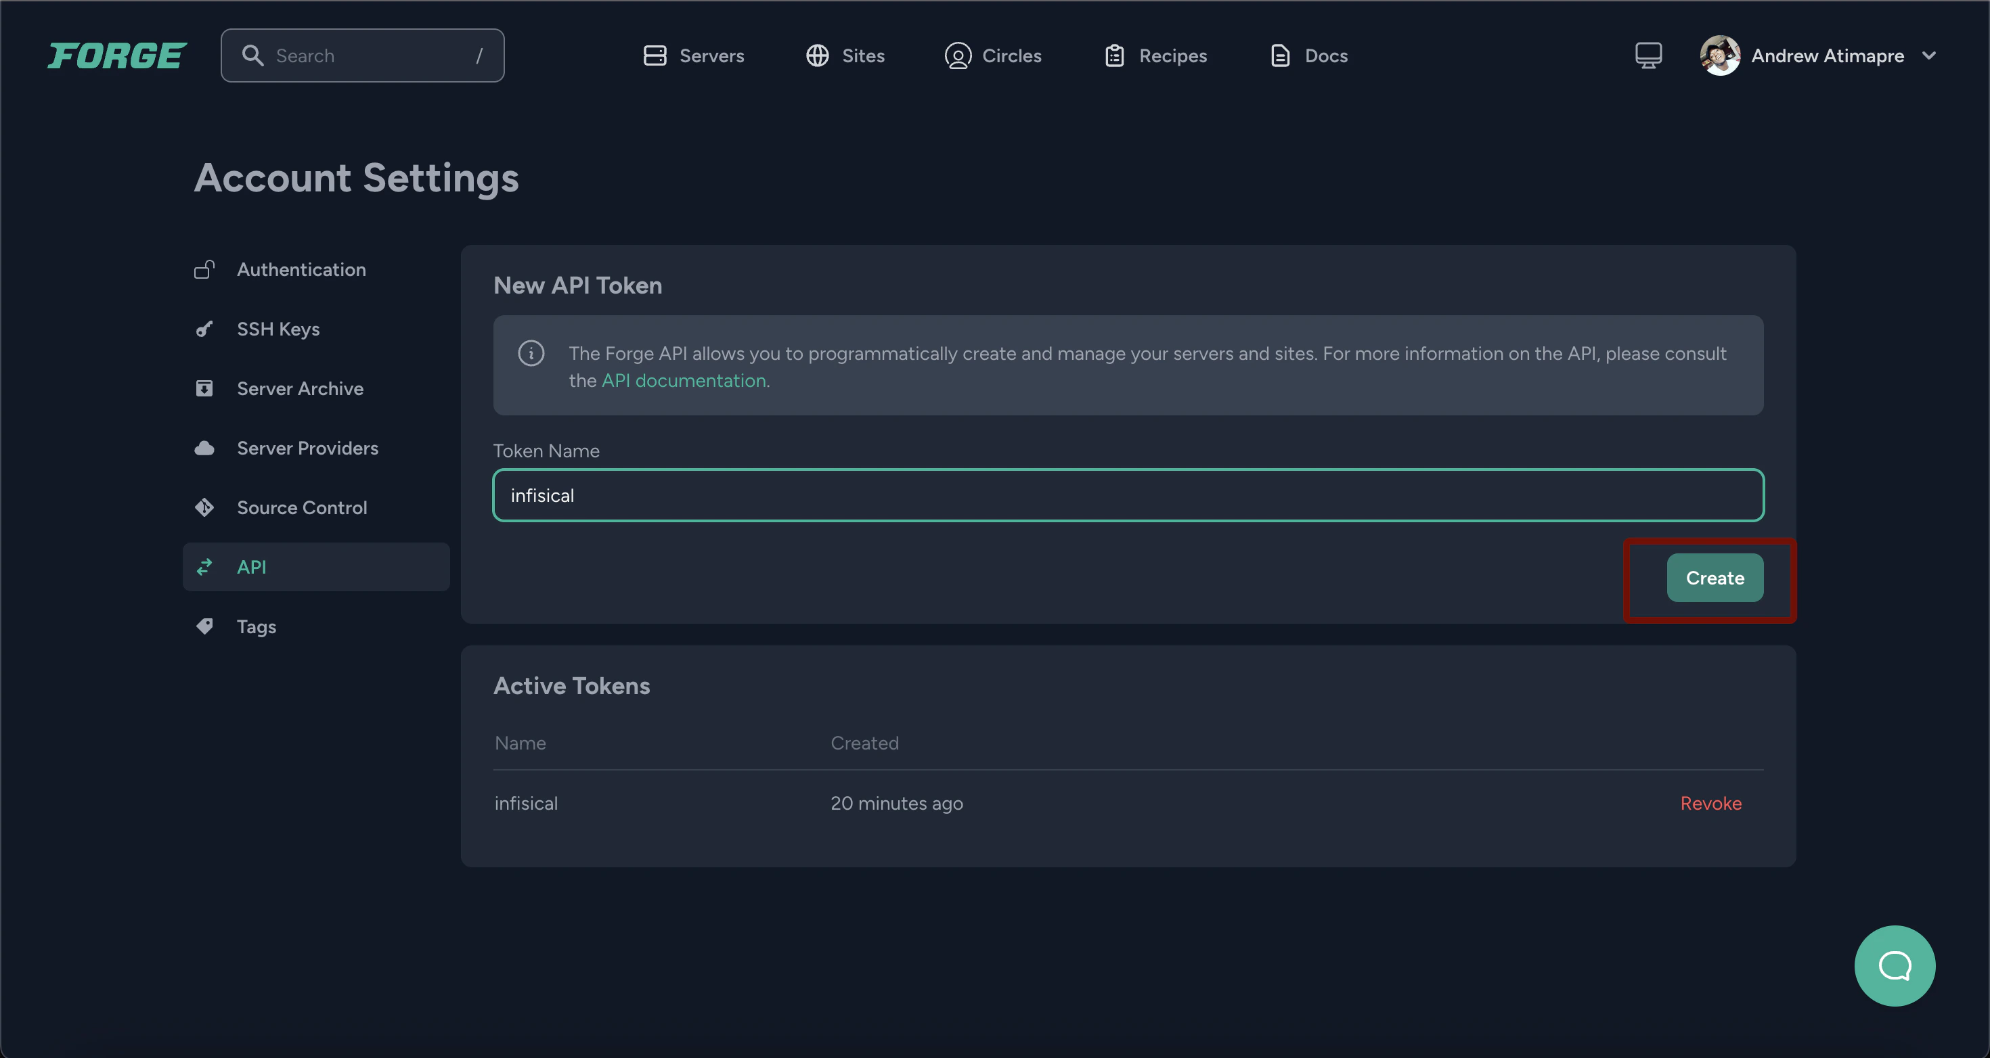Click the Circles user icon
Viewport: 1990px width, 1058px height.
pyautogui.click(x=957, y=55)
